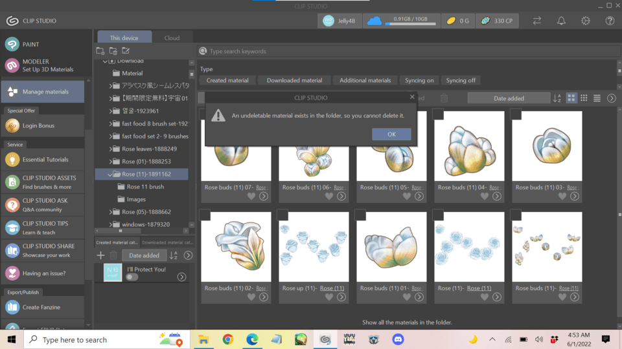Click the sync arrows icon in header
This screenshot has height=349, width=622.
tap(536, 21)
